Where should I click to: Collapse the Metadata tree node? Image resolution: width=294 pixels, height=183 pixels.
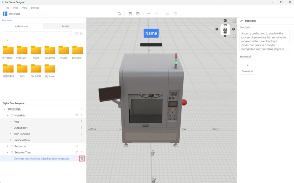click(8, 115)
